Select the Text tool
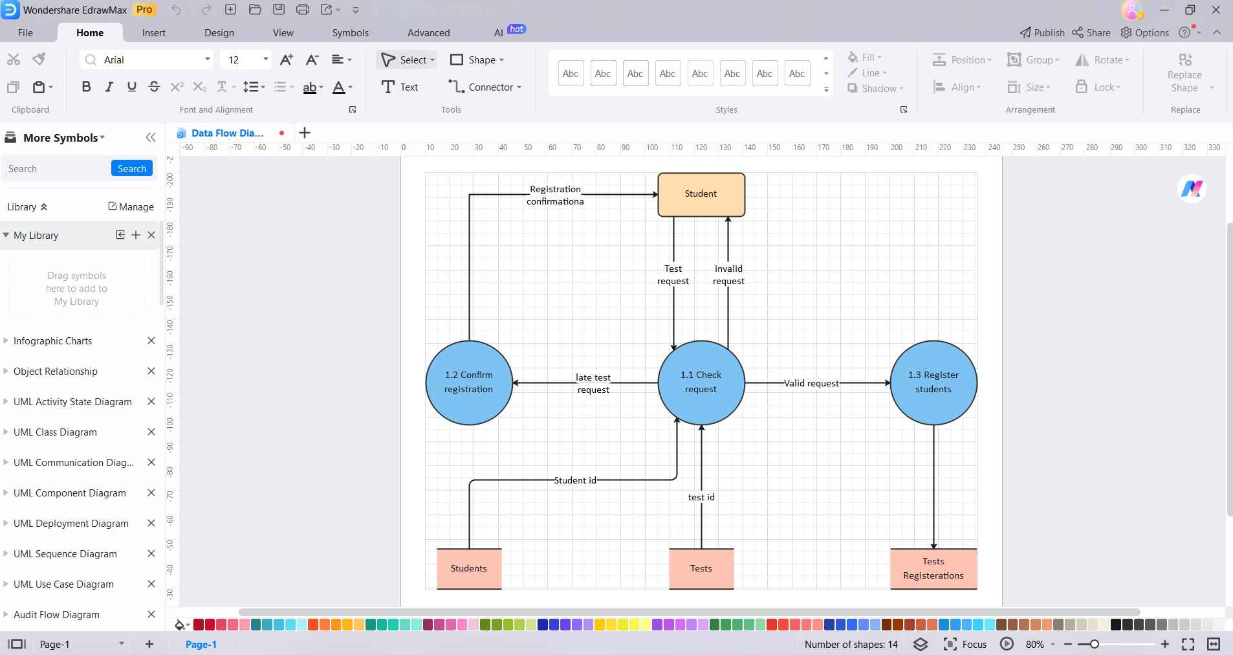The image size is (1233, 655). [400, 87]
